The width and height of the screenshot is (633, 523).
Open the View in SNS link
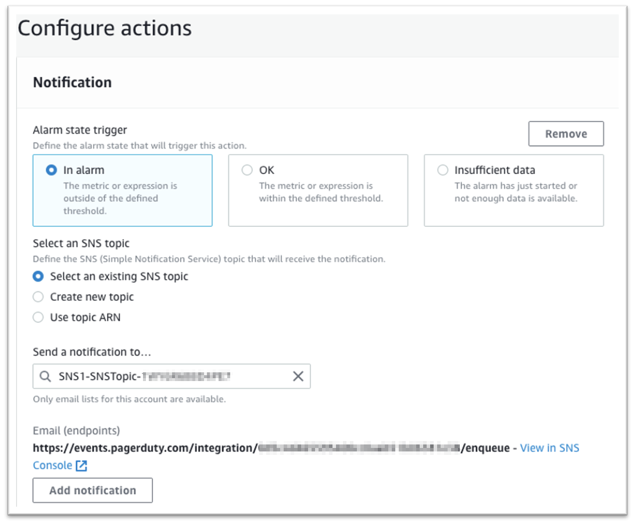pyautogui.click(x=549, y=448)
